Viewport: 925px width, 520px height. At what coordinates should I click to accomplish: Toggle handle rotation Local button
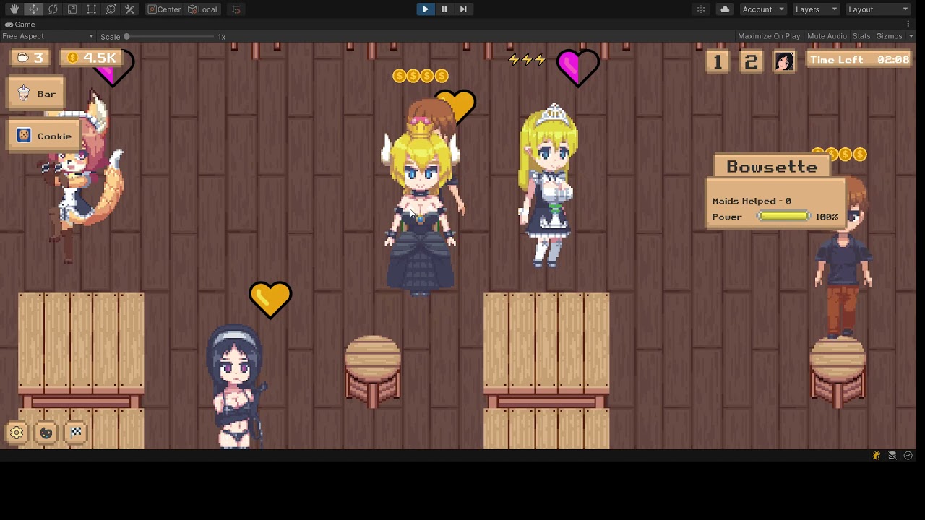tap(202, 9)
